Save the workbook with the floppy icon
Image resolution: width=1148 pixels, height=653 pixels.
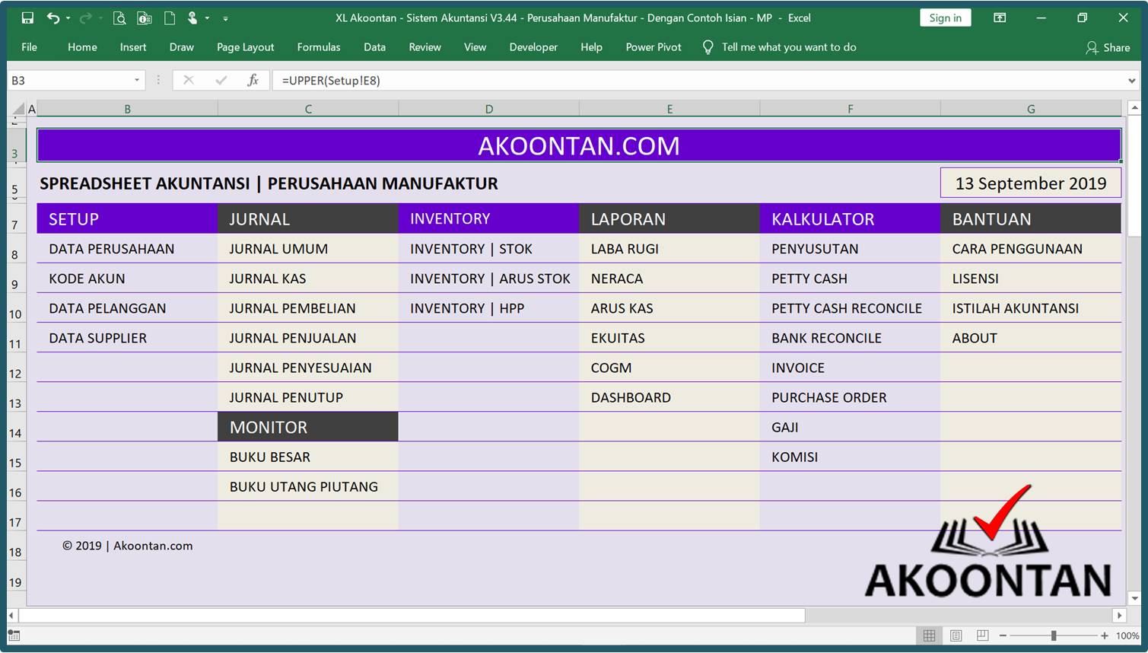[27, 18]
